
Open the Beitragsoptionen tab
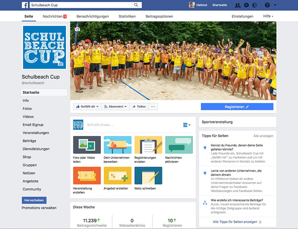point(159,16)
